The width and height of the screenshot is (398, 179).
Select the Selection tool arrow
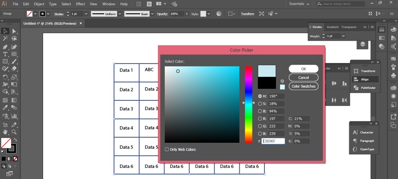pyautogui.click(x=5, y=31)
